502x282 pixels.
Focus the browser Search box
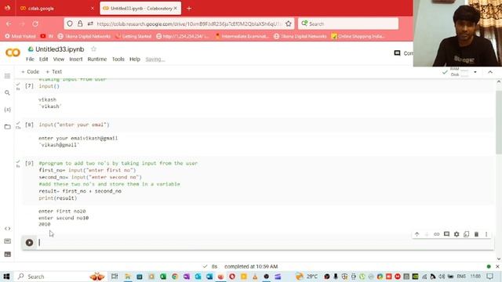[x=348, y=24]
